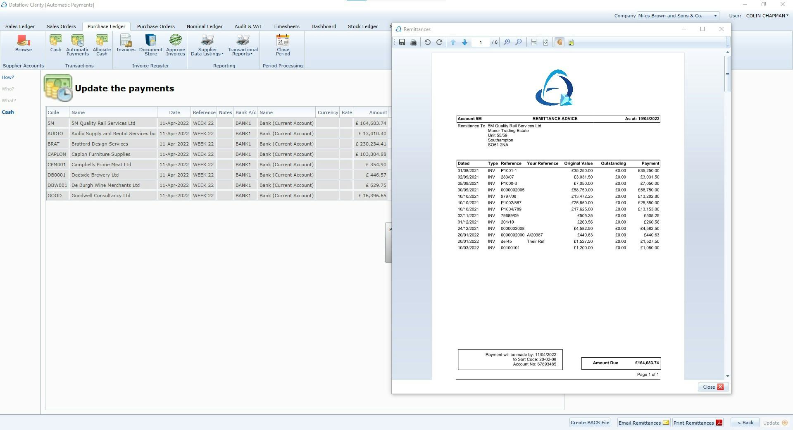Viewport: 793px width, 430px height.
Task: Open the Cash transactions icon
Action: click(56, 43)
